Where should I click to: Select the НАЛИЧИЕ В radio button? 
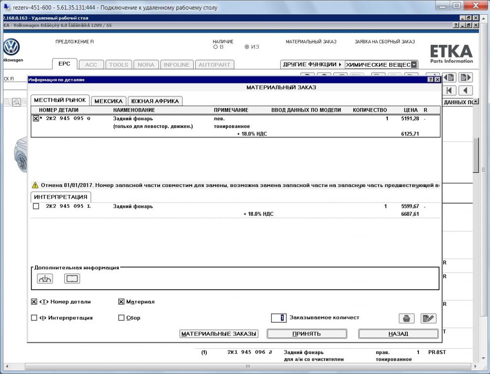pyautogui.click(x=215, y=47)
